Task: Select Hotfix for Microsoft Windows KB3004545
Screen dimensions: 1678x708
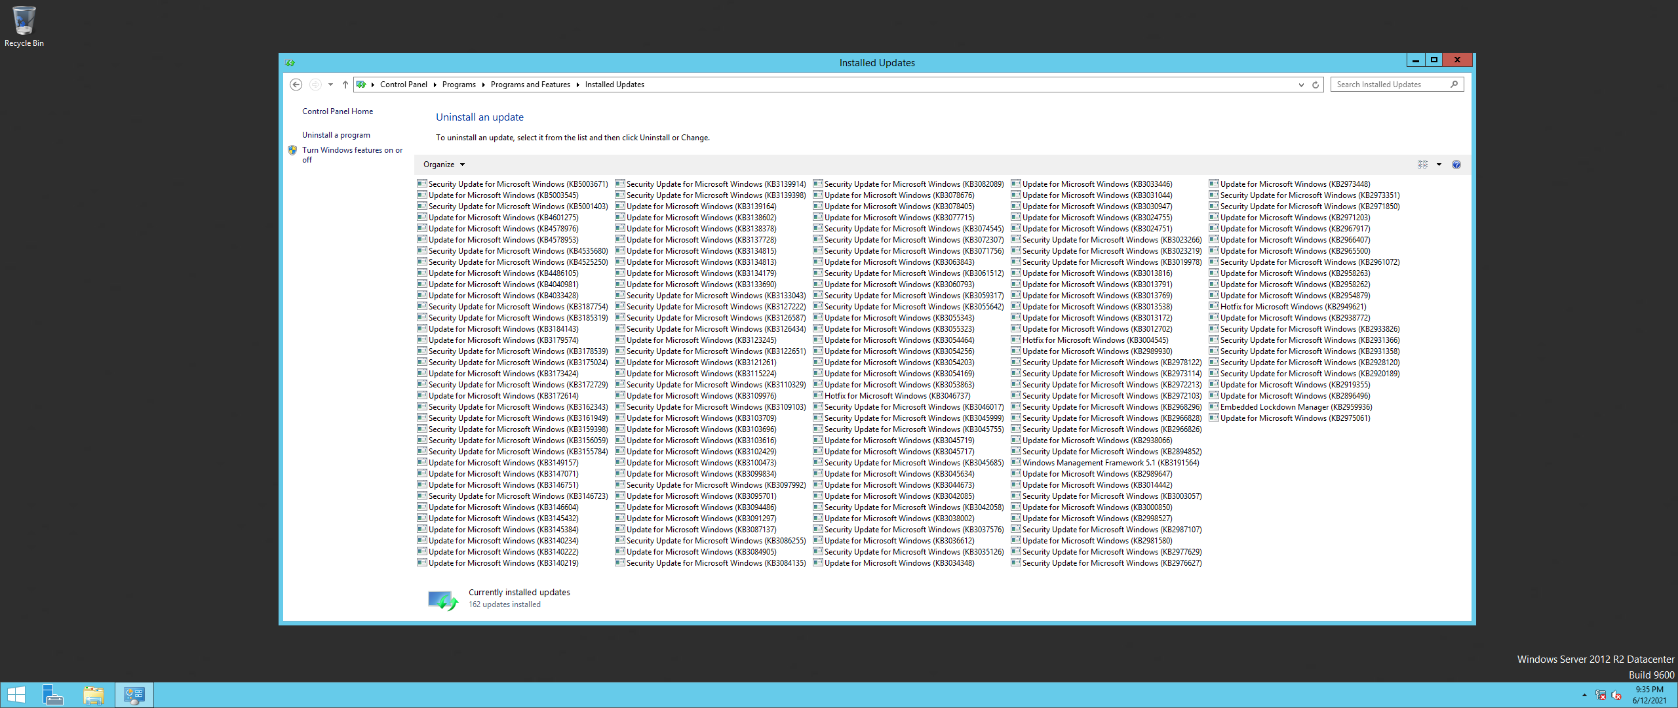Action: point(1090,340)
